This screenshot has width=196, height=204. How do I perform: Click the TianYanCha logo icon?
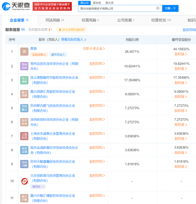coord(6,6)
